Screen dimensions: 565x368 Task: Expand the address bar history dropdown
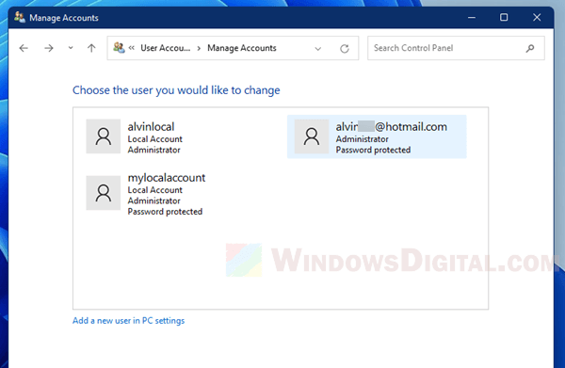[x=318, y=49]
